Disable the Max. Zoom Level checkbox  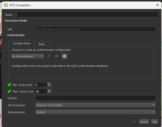pos(10,91)
